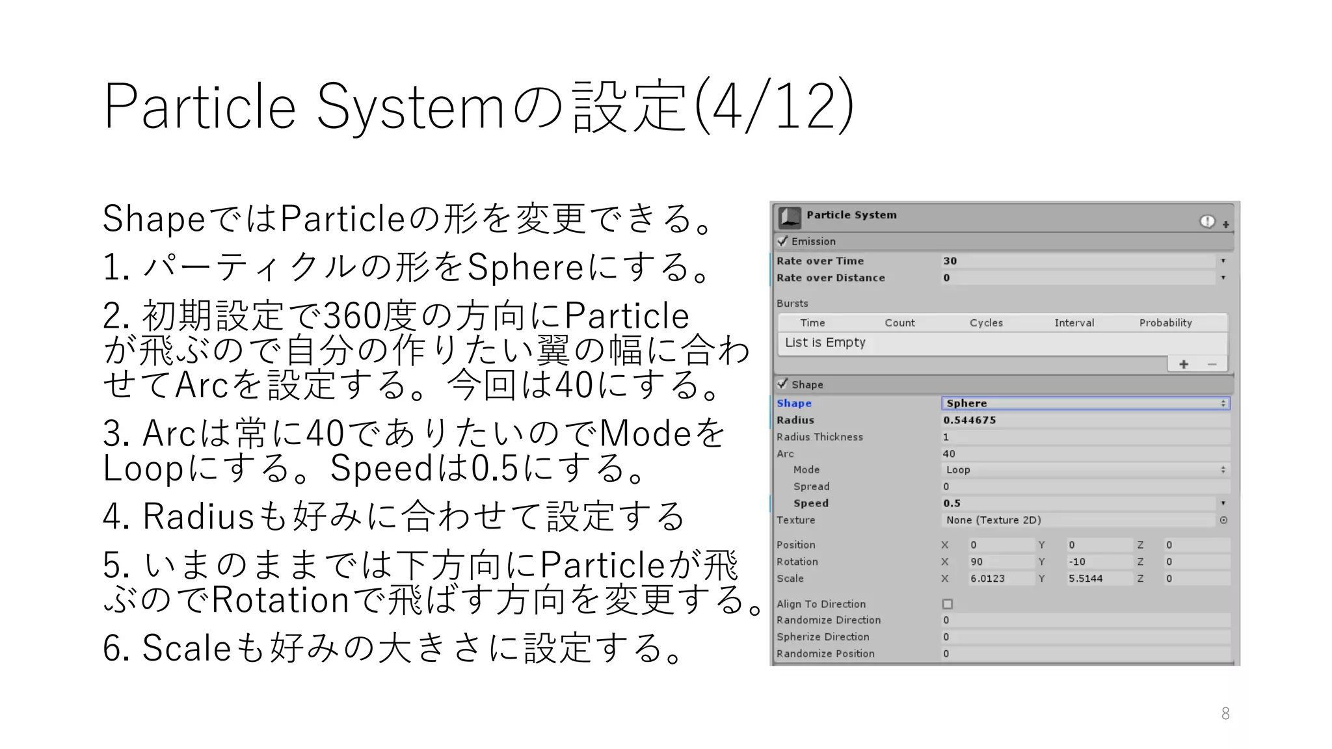Enable Align To Direction checkbox

tap(948, 604)
